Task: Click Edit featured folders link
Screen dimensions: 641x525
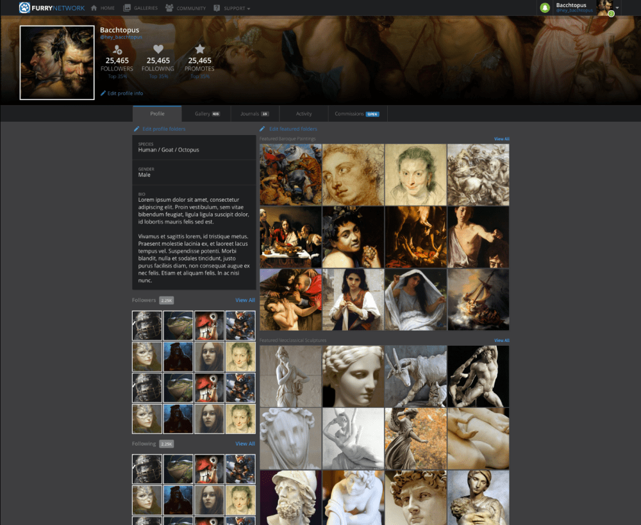Action: pos(293,129)
